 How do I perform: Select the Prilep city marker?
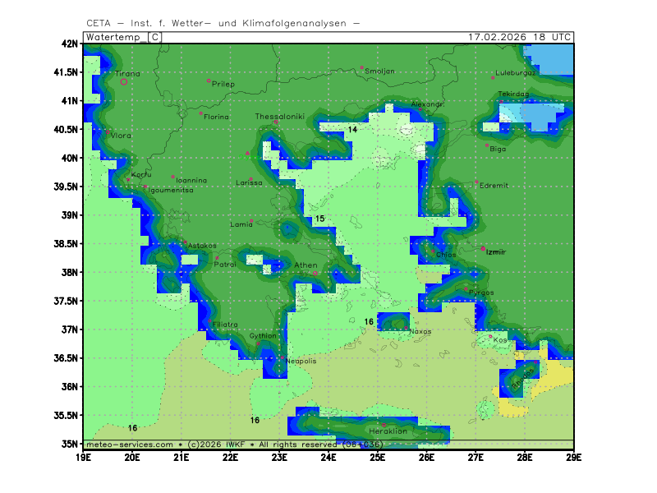pyautogui.click(x=209, y=81)
